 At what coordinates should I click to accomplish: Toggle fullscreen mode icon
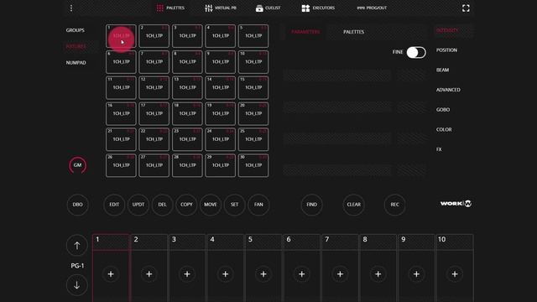point(466,8)
